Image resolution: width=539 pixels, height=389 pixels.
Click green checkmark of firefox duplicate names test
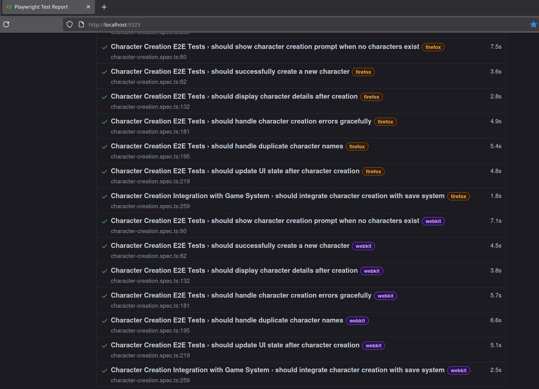tap(105, 147)
